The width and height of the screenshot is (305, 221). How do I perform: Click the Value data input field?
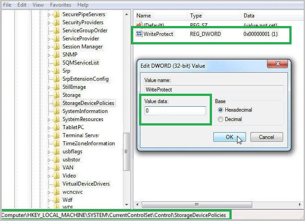(x=175, y=111)
